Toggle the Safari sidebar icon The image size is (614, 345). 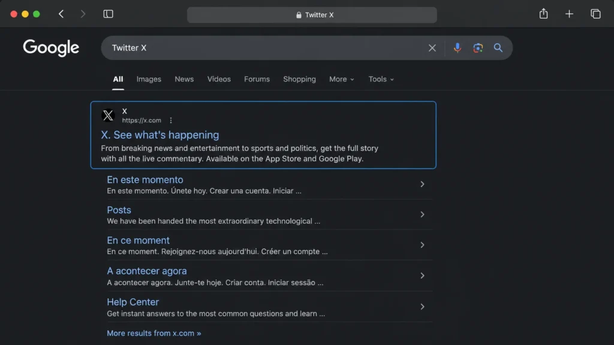(x=108, y=14)
